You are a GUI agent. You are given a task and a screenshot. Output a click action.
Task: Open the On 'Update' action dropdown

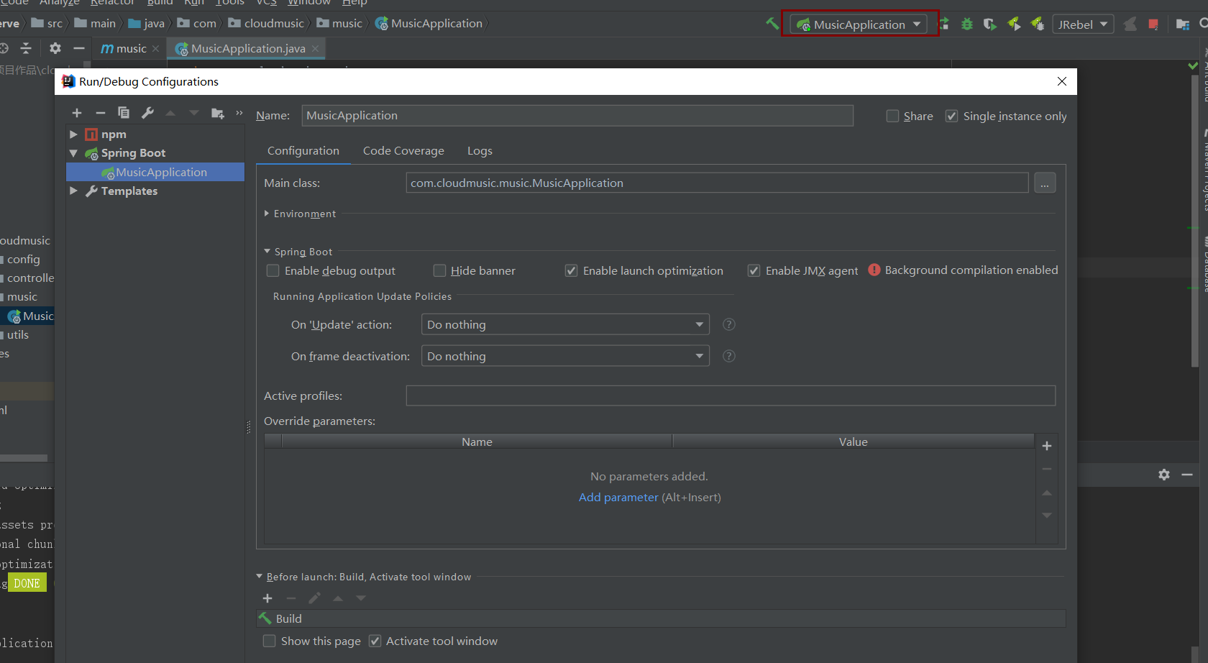click(x=565, y=324)
